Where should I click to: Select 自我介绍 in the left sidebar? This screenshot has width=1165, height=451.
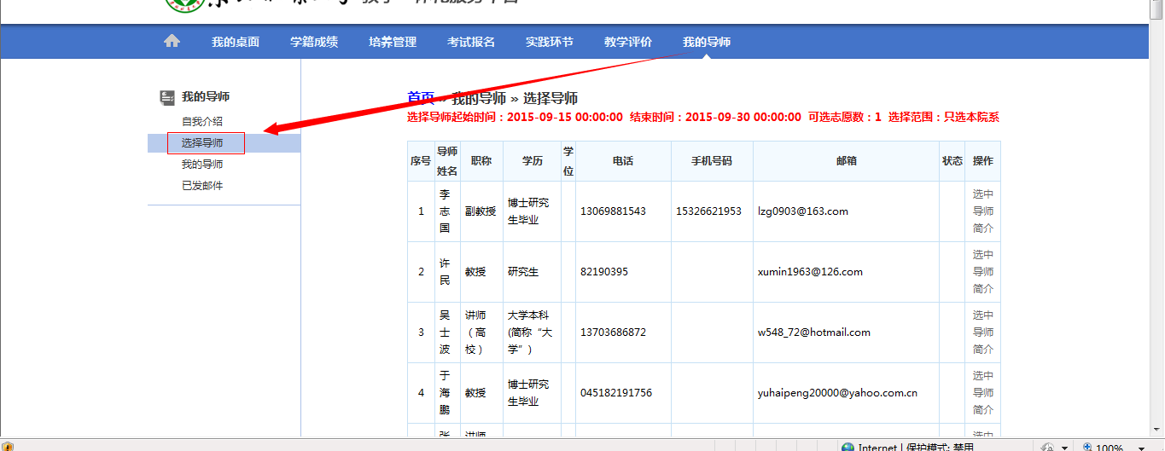coord(202,122)
